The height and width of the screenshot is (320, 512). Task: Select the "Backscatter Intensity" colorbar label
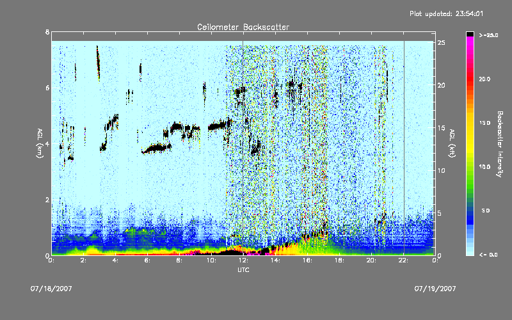(x=500, y=144)
